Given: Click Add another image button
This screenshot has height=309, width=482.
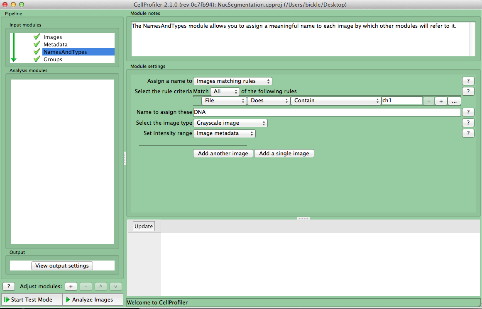Looking at the screenshot, I should tap(223, 153).
